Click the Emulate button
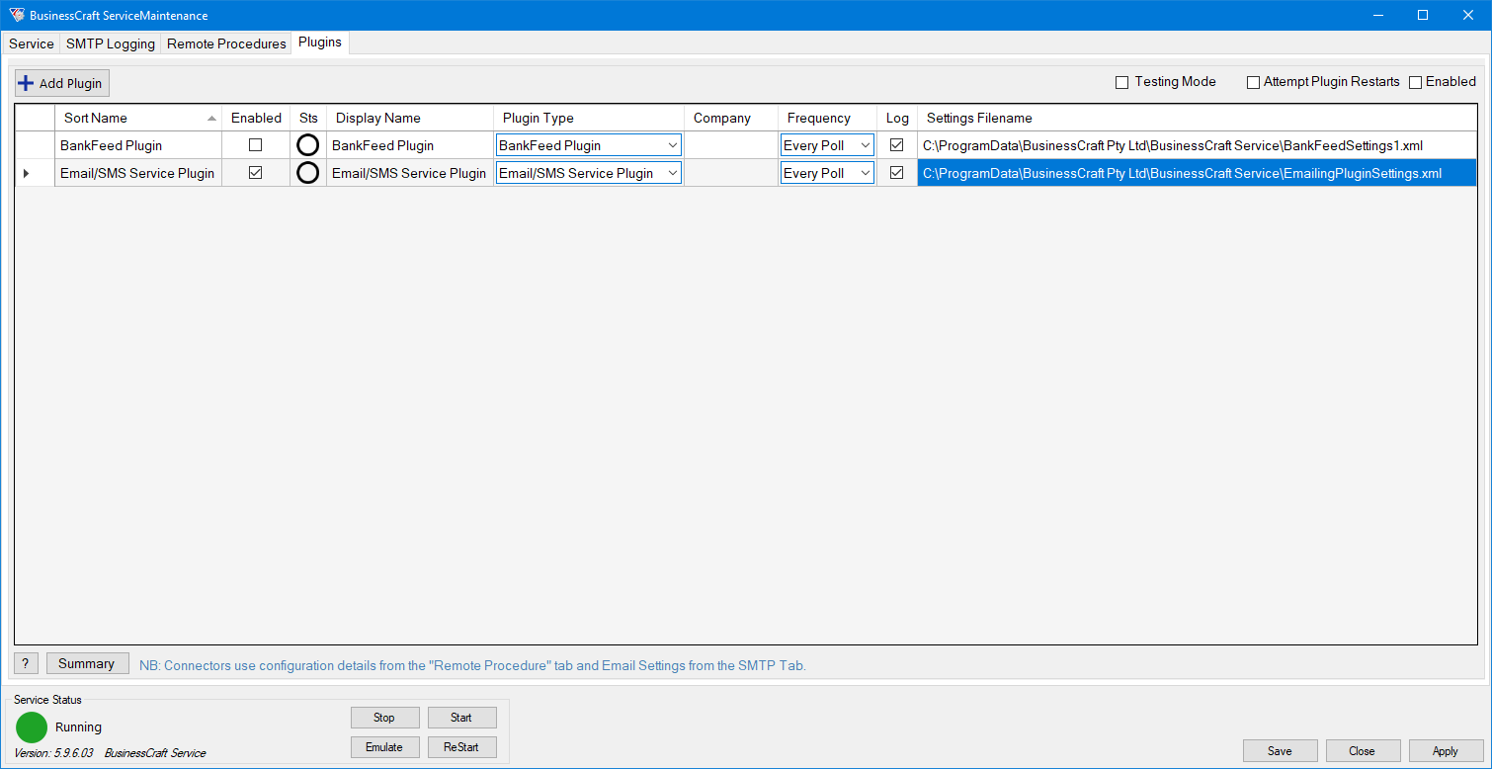Viewport: 1492px width, 769px height. pyautogui.click(x=384, y=747)
